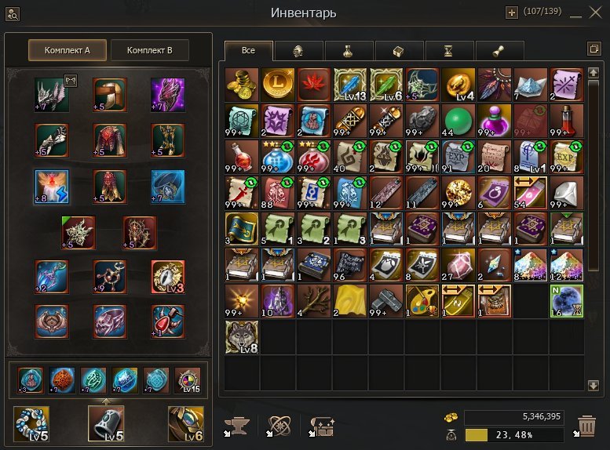Expand inventory slots with plus button
The image size is (610, 450).
[511, 13]
